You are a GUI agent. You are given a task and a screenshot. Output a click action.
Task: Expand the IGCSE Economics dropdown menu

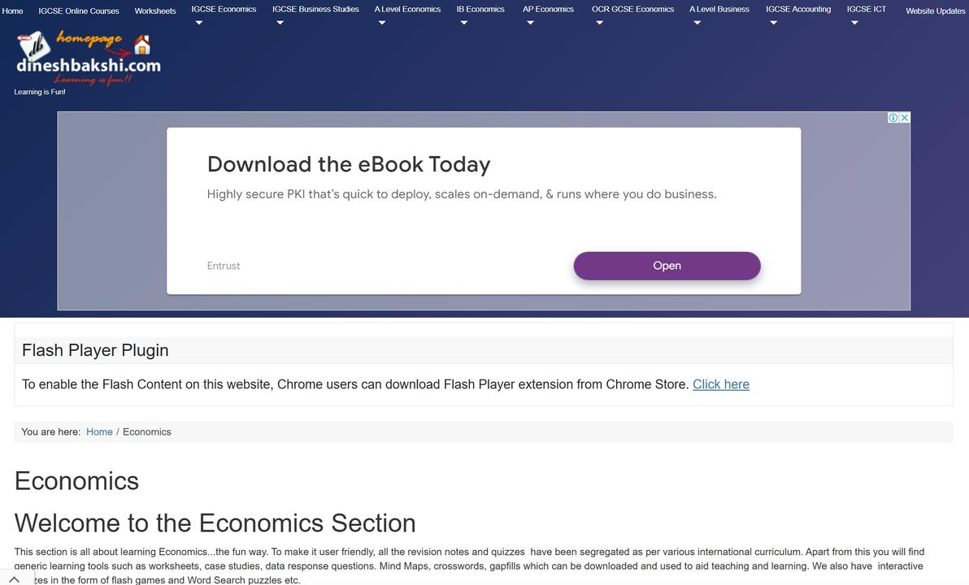pyautogui.click(x=199, y=23)
